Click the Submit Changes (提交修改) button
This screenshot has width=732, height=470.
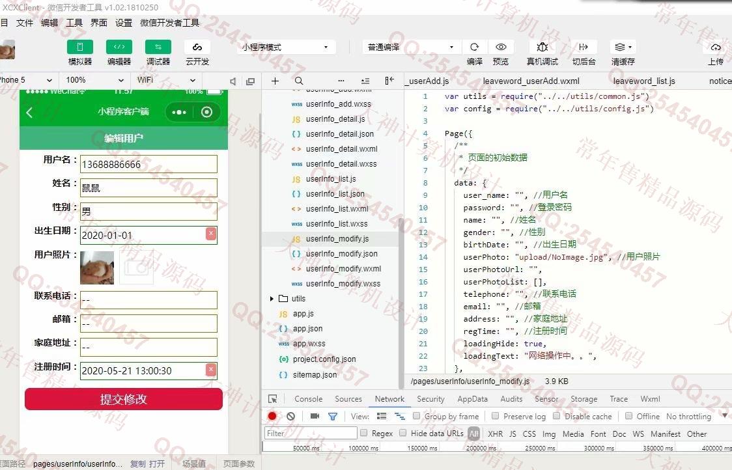[x=124, y=399]
